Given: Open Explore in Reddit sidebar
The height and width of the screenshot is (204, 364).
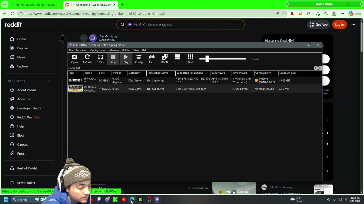Looking at the screenshot, I should tap(22, 66).
